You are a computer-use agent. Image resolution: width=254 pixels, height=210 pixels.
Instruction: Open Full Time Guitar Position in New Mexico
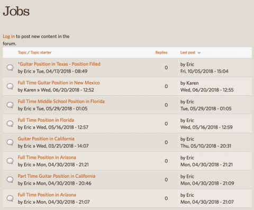pos(59,83)
